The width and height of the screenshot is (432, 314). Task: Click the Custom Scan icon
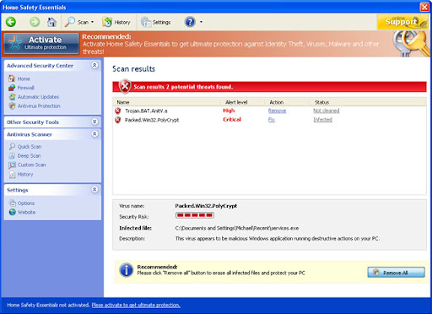[x=12, y=165]
